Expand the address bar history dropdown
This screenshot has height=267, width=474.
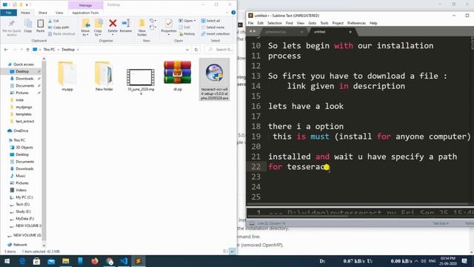point(187,50)
